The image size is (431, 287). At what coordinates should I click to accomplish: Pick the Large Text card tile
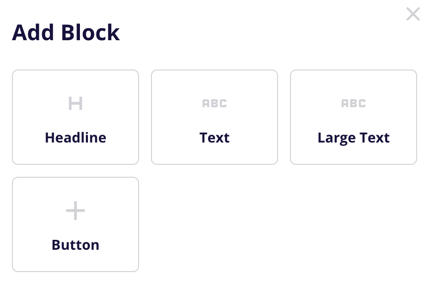(354, 117)
